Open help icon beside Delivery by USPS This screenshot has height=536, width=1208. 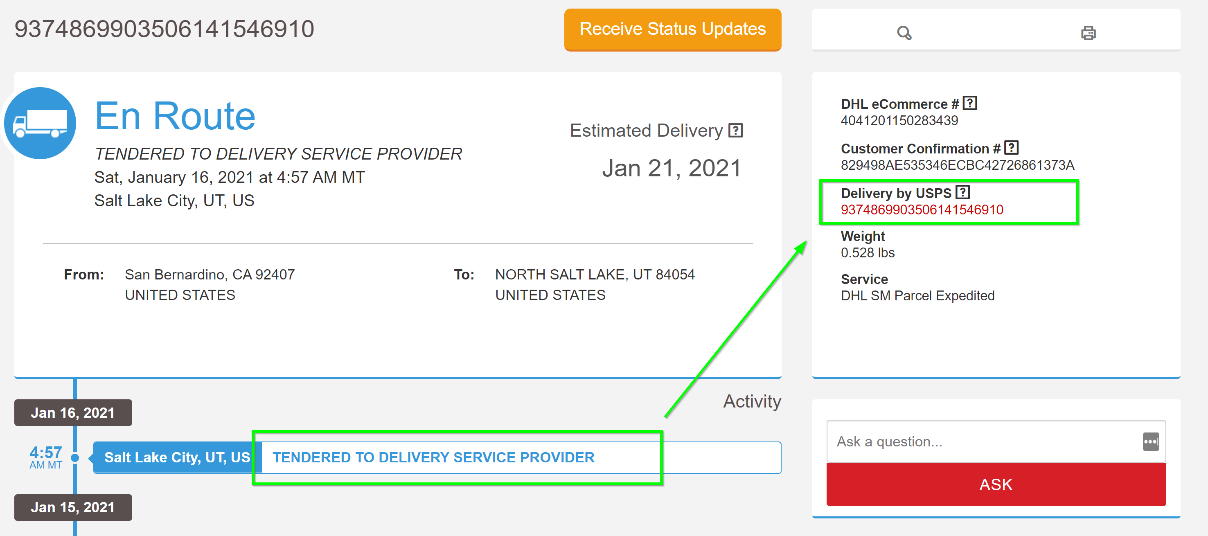coord(962,192)
